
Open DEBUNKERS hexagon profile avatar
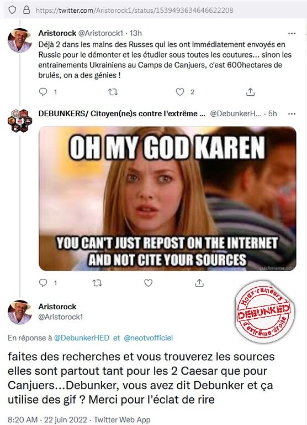tap(20, 121)
